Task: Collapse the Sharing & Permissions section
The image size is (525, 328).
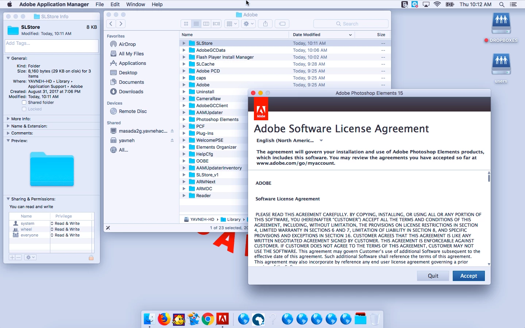Action: [x=8, y=199]
